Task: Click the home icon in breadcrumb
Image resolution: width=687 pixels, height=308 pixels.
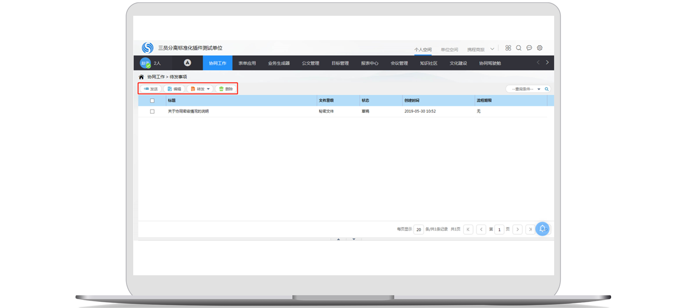Action: pyautogui.click(x=141, y=77)
